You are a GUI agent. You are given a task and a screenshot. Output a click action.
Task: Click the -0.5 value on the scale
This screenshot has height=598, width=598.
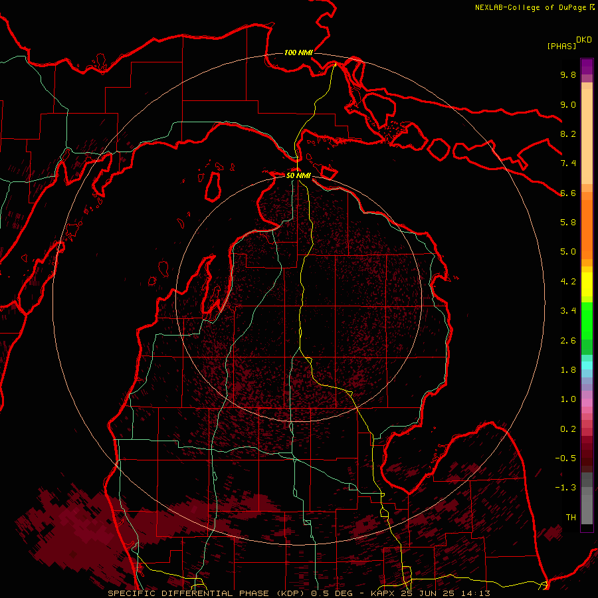(x=565, y=458)
